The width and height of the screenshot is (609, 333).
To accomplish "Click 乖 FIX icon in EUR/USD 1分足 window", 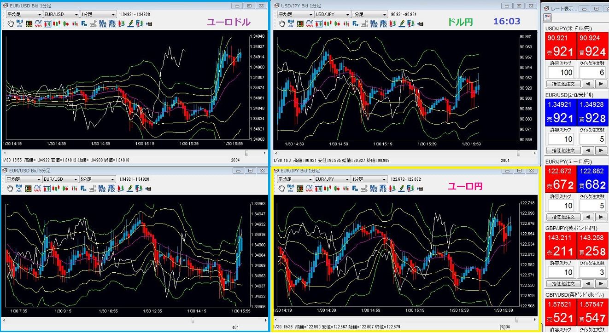I will click(x=112, y=23).
